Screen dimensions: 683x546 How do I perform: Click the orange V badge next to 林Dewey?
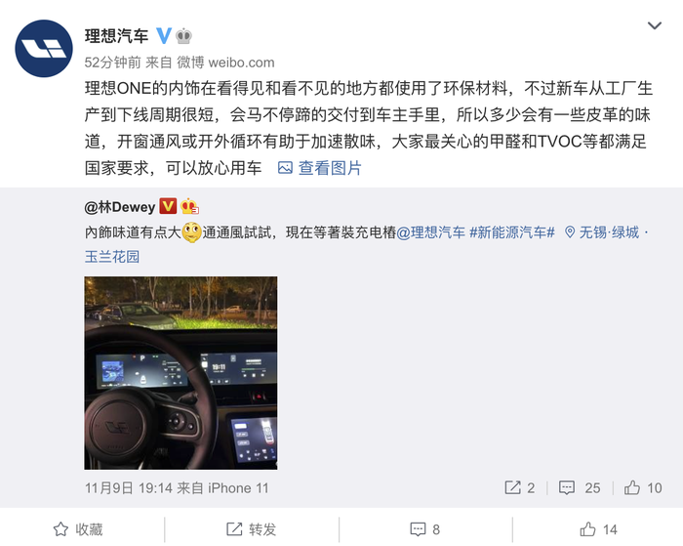pos(168,206)
